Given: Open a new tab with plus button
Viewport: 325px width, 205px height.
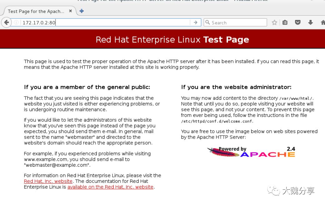Looking at the screenshot, I should [82, 11].
